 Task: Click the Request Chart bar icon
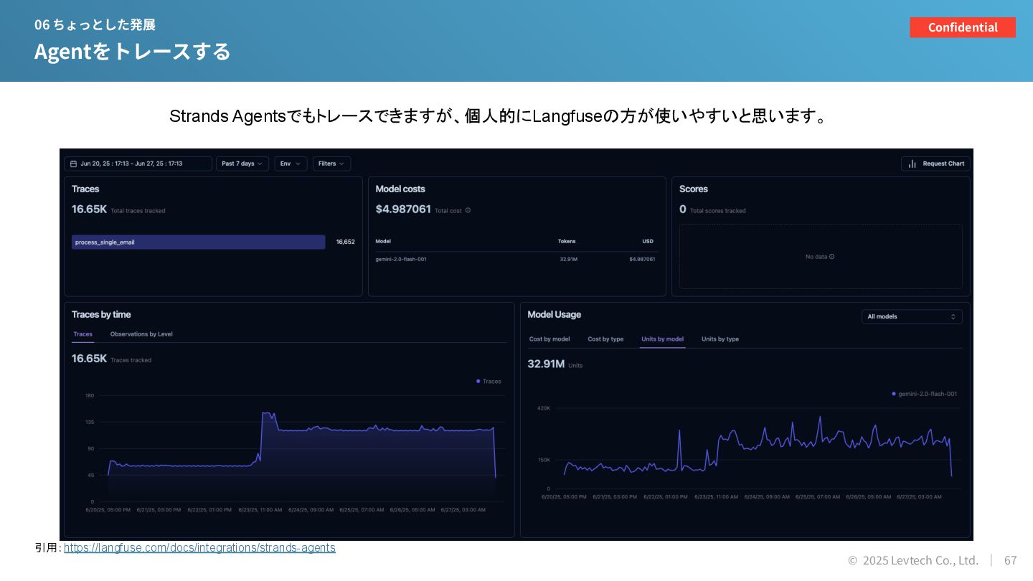tap(912, 164)
